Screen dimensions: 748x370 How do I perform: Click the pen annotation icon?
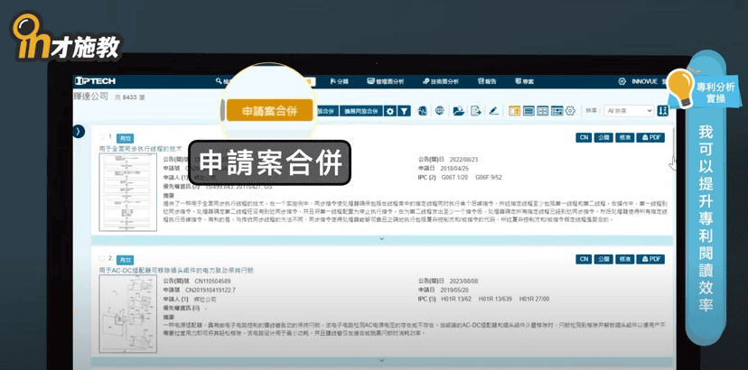point(493,111)
